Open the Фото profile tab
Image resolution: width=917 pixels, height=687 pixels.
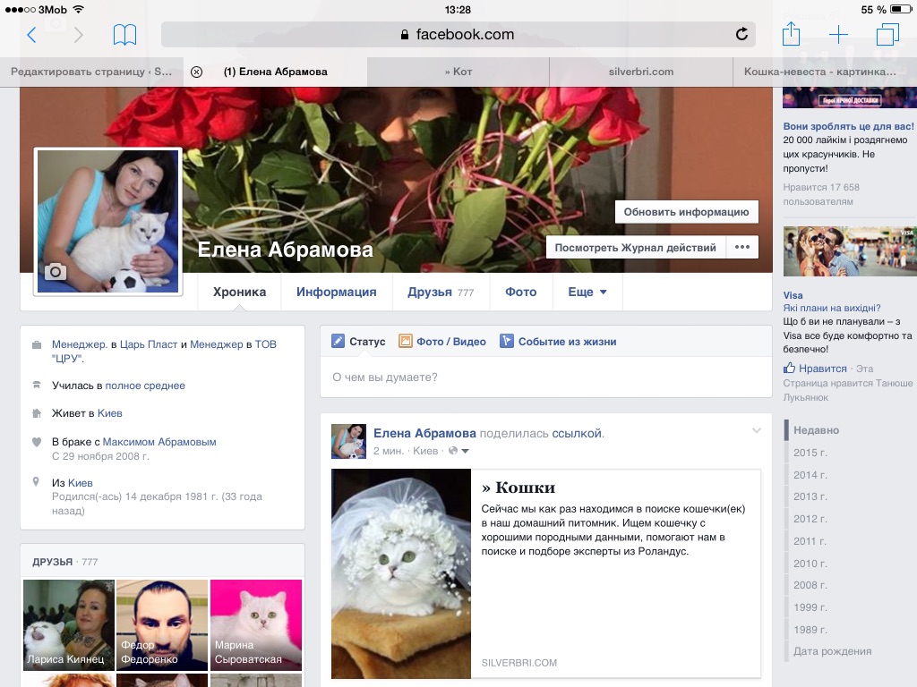520,293
